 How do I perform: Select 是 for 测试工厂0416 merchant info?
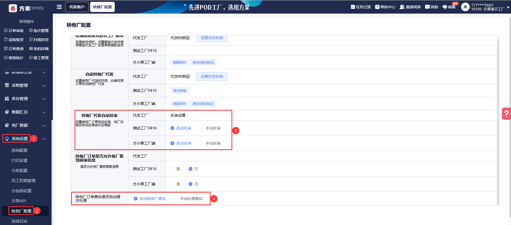click(x=175, y=169)
